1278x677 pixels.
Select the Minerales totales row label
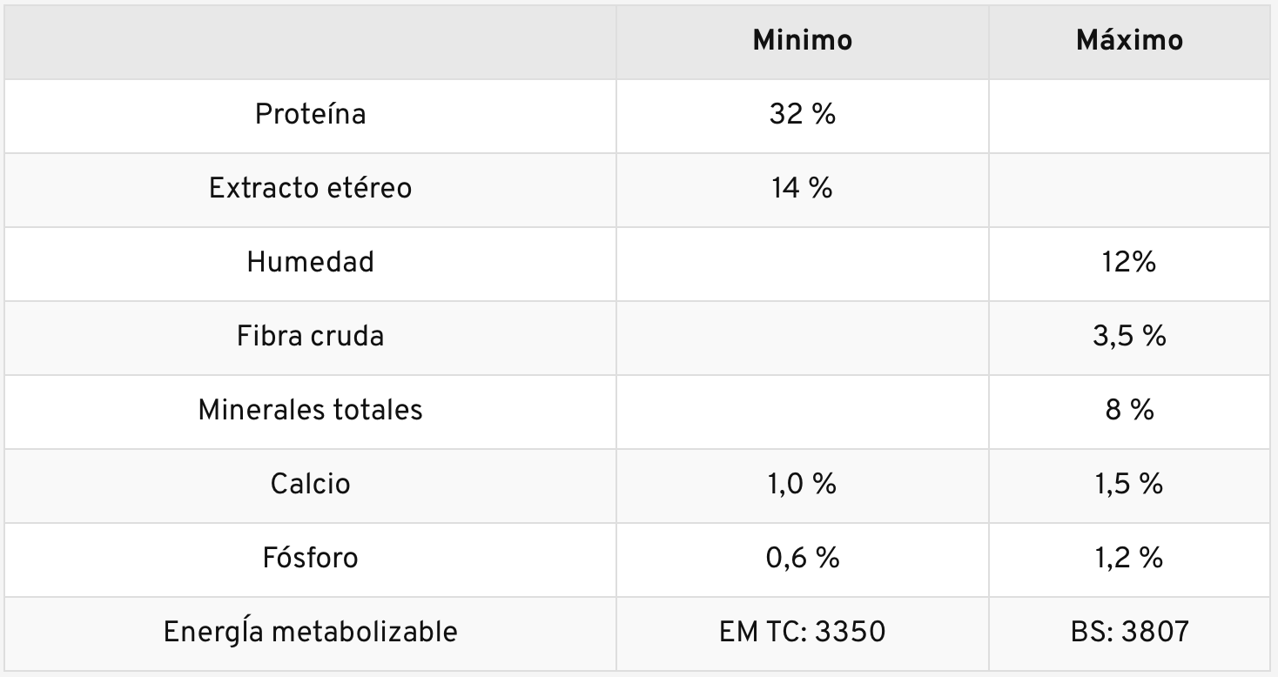click(x=310, y=410)
